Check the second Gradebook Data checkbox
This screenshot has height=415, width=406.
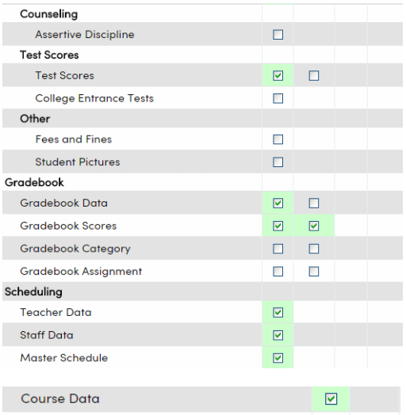pyautogui.click(x=314, y=204)
